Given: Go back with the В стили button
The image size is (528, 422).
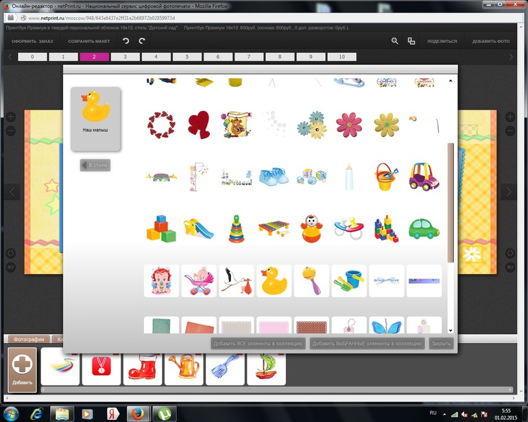Looking at the screenshot, I should 95,165.
